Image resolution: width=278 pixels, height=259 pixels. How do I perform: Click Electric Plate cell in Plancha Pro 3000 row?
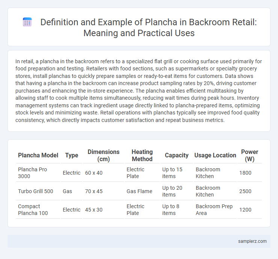pyautogui.click(x=142, y=173)
